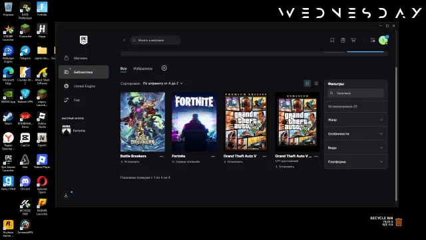Click the RAGE Multiplayer desktop icon
The height and width of the screenshot is (240, 426).
[x=25, y=11]
